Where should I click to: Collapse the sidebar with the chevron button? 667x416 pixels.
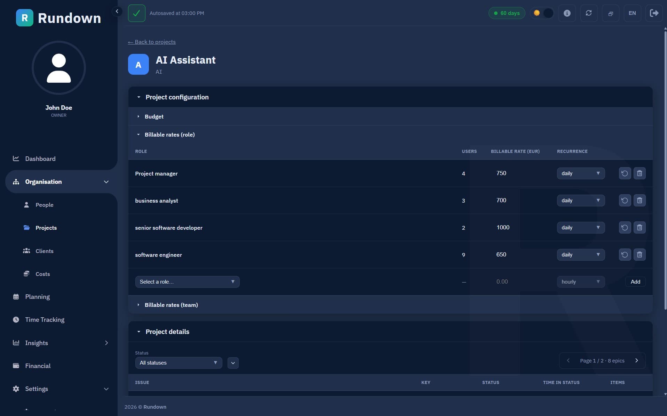tap(117, 11)
